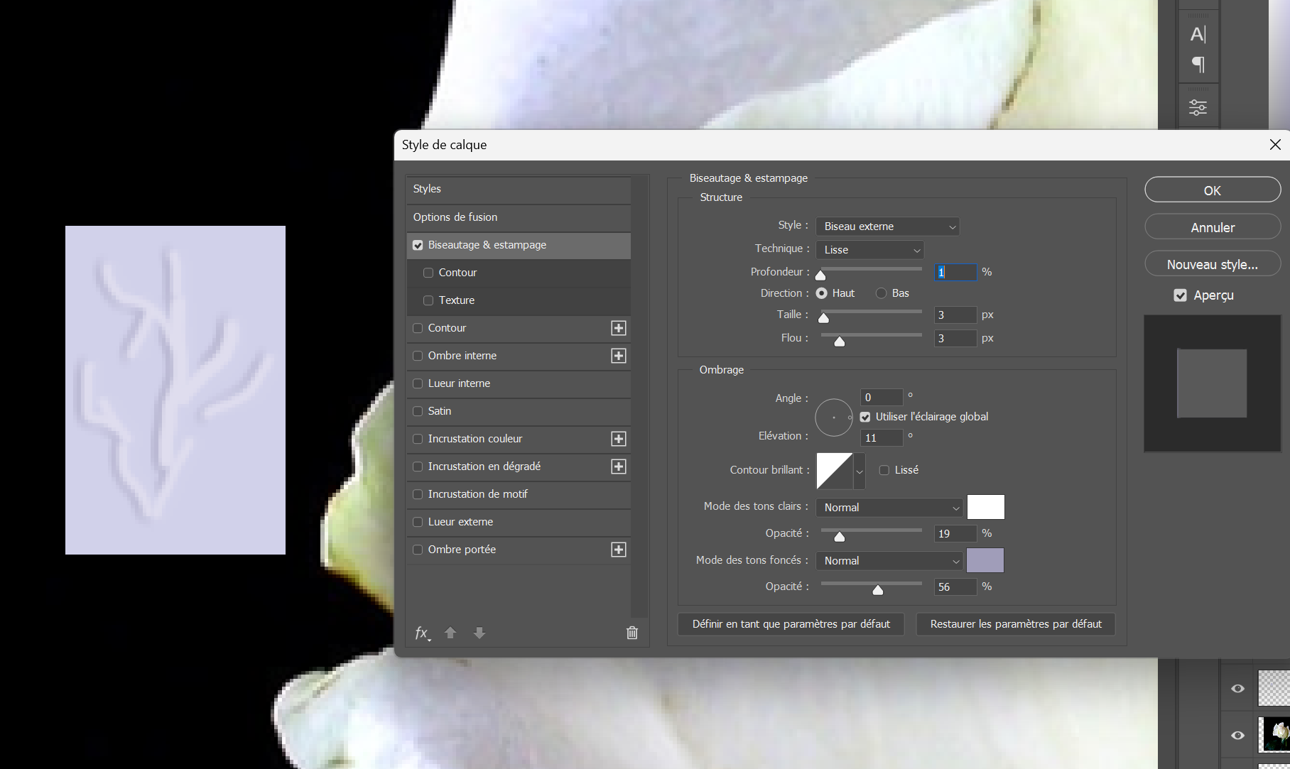Click the plus icon beside Ombre portée

click(619, 550)
